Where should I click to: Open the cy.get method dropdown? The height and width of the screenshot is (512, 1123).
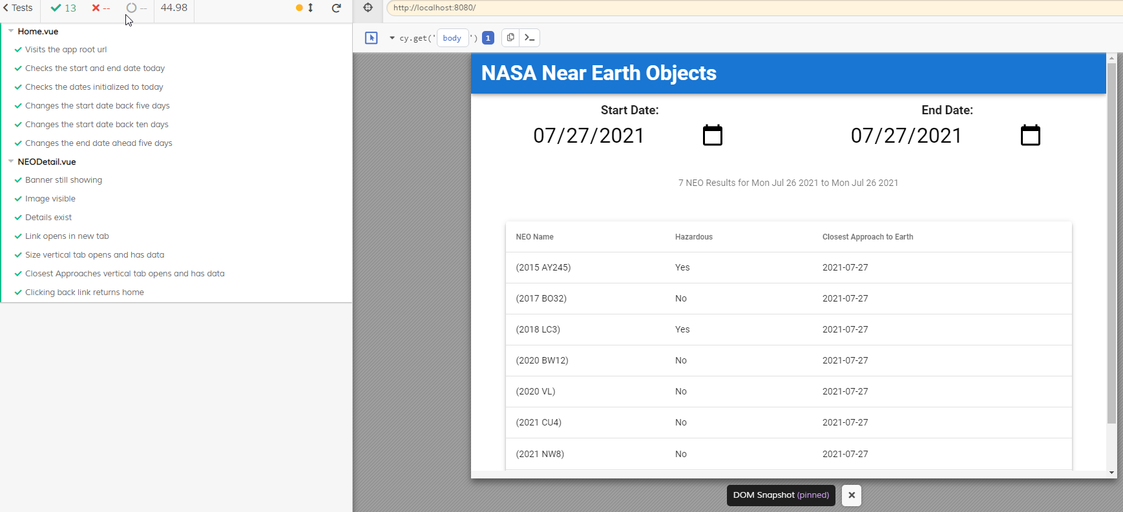pyautogui.click(x=392, y=38)
